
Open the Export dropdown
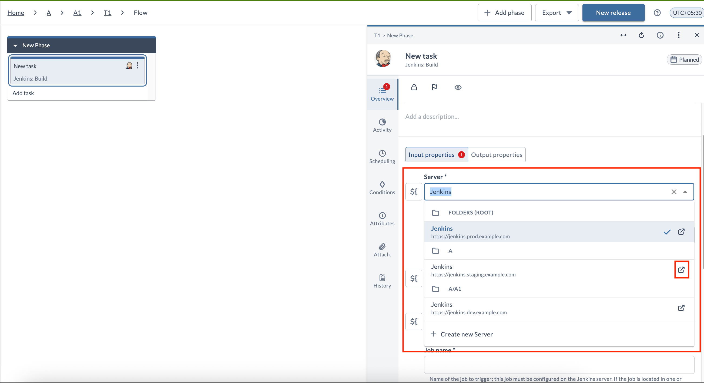click(557, 13)
